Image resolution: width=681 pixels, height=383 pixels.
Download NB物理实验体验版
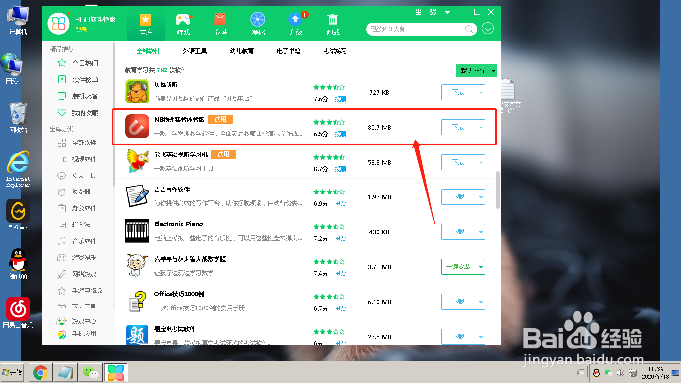tap(459, 127)
